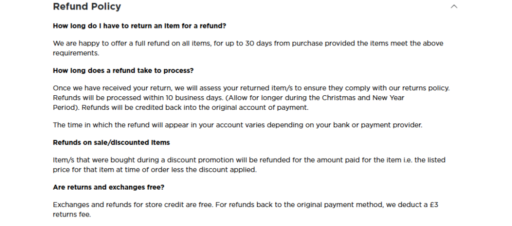The width and height of the screenshot is (512, 226).
Task: Click the full refund on all items paragraph
Action: coord(248,48)
